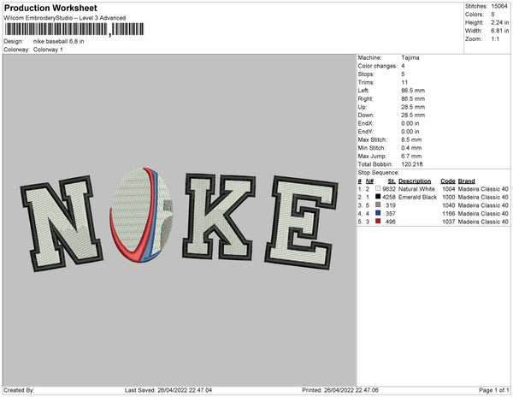Screen dimensions: 513x397
Task: Click the 'Brand' column header
Action: click(466, 181)
